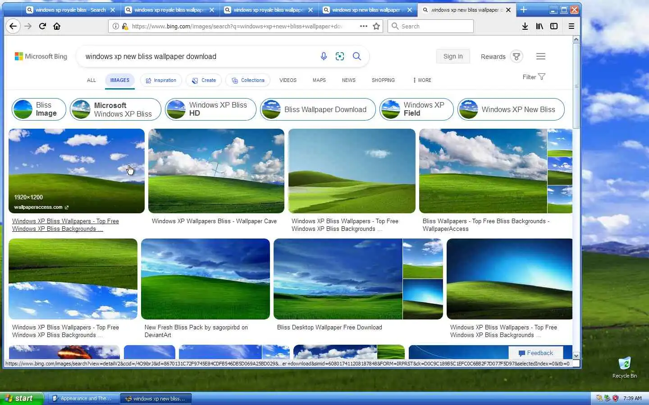649x405 pixels.
Task: Open the Firefox hamburger application menu
Action: [571, 26]
